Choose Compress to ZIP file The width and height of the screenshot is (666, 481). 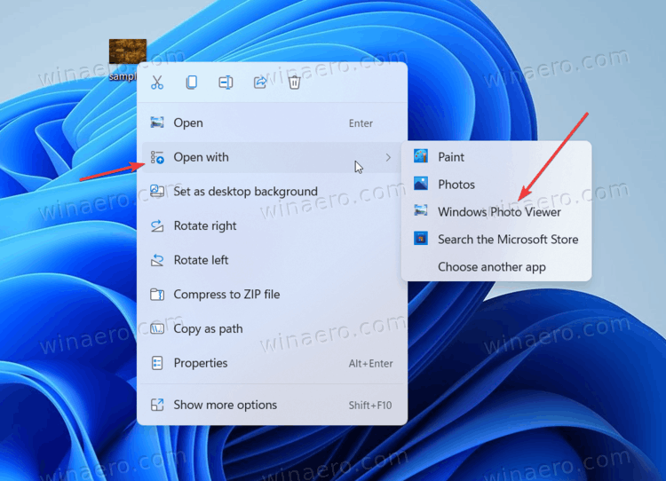273,295
